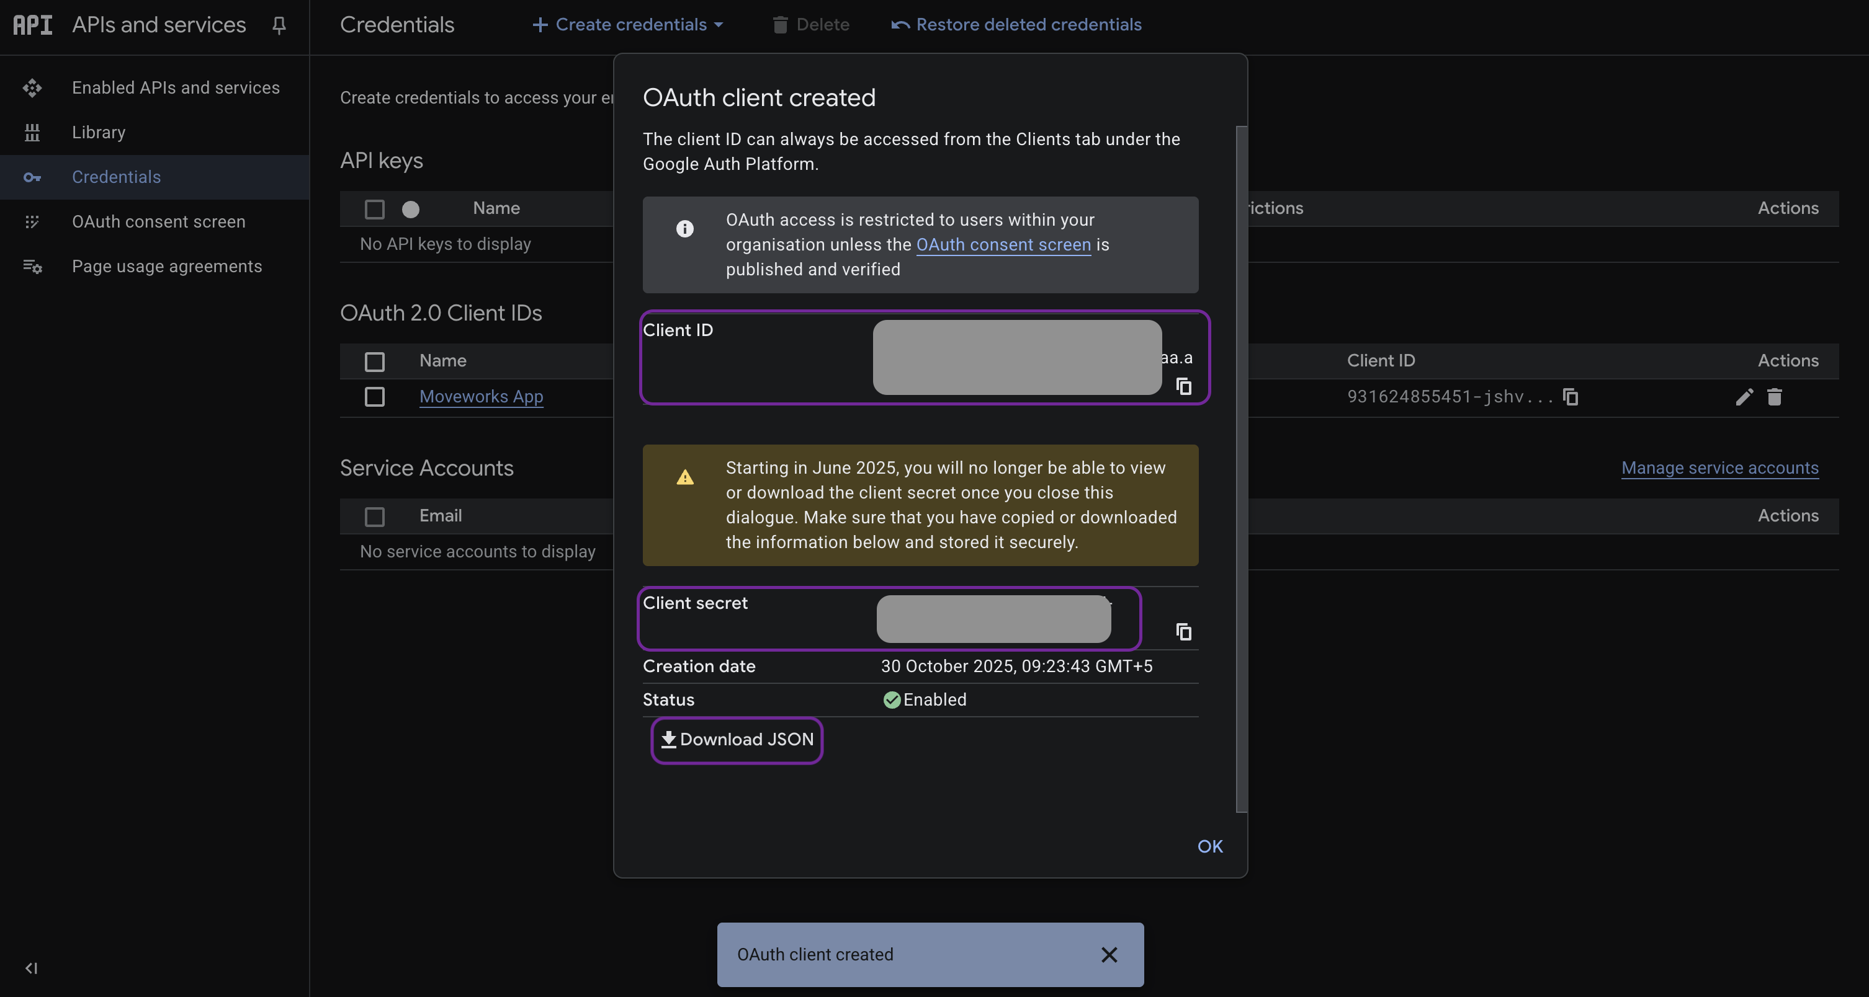Copy Client ID in table row

click(1571, 397)
